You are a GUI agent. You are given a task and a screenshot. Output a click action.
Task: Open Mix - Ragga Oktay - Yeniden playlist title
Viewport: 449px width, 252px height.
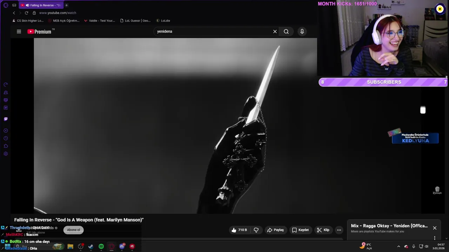(389, 226)
